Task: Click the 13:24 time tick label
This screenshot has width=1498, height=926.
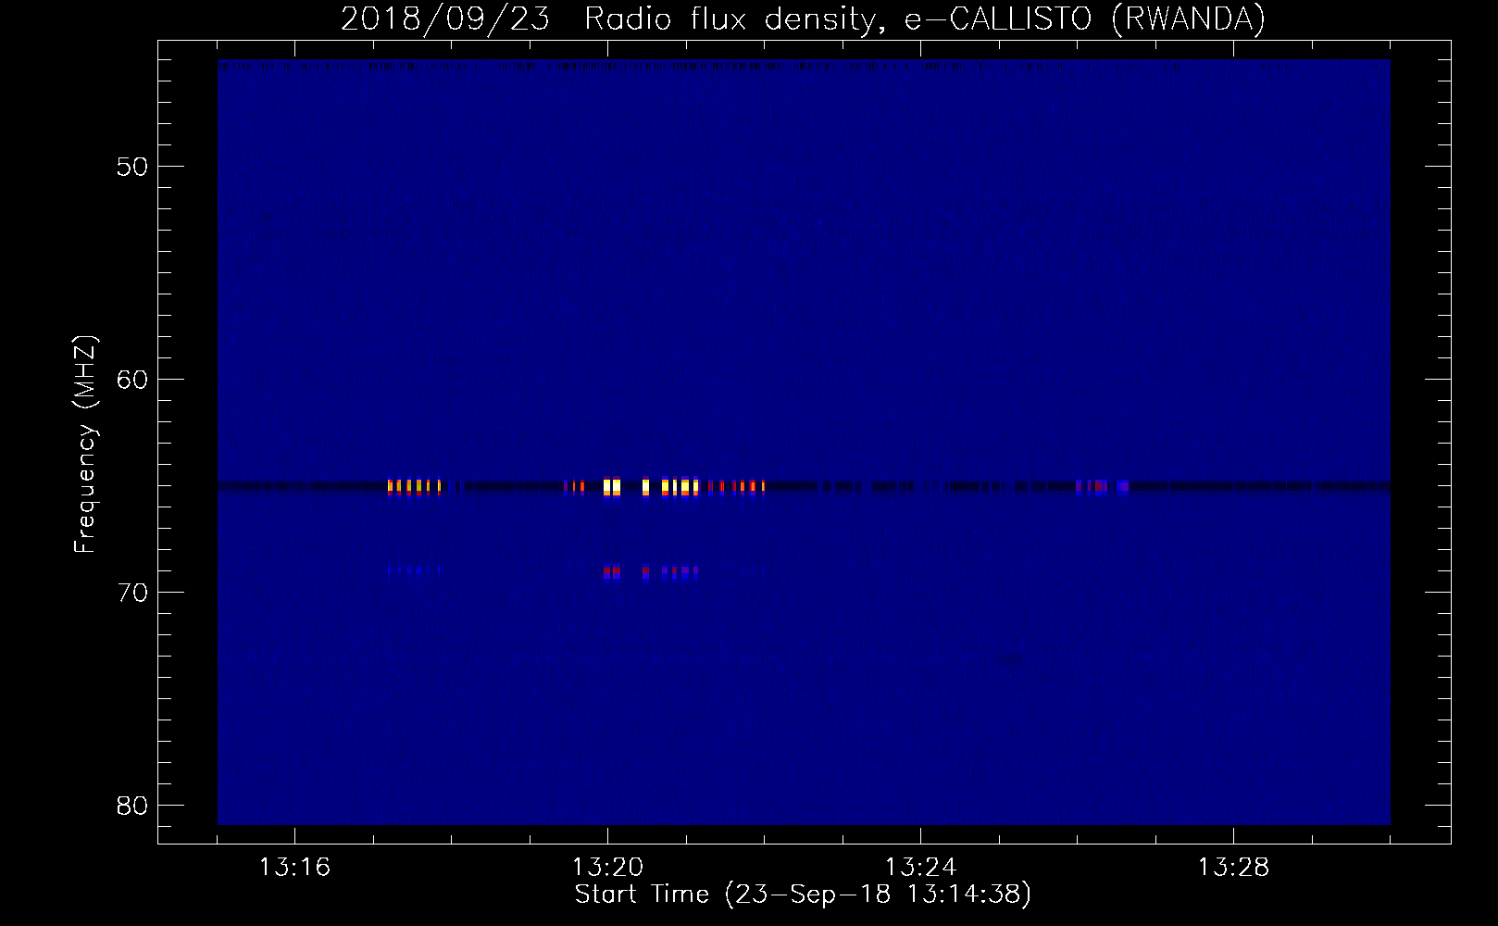Action: pyautogui.click(x=920, y=868)
